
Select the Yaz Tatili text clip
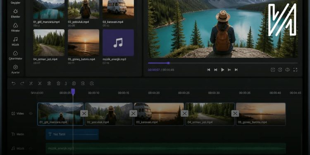tap(72, 134)
